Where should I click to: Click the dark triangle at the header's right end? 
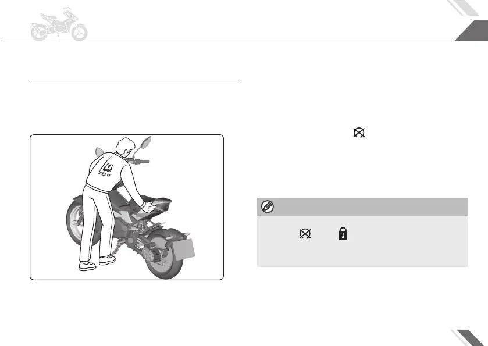tap(472, 30)
